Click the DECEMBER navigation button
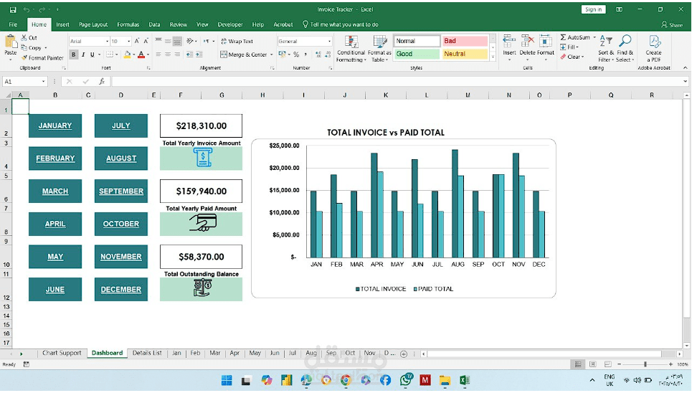 [121, 290]
